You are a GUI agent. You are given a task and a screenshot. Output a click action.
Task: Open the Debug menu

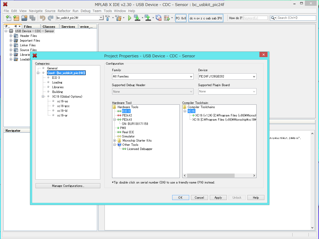(85, 11)
